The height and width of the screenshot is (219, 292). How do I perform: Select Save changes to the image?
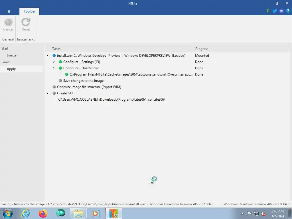(x=83, y=81)
